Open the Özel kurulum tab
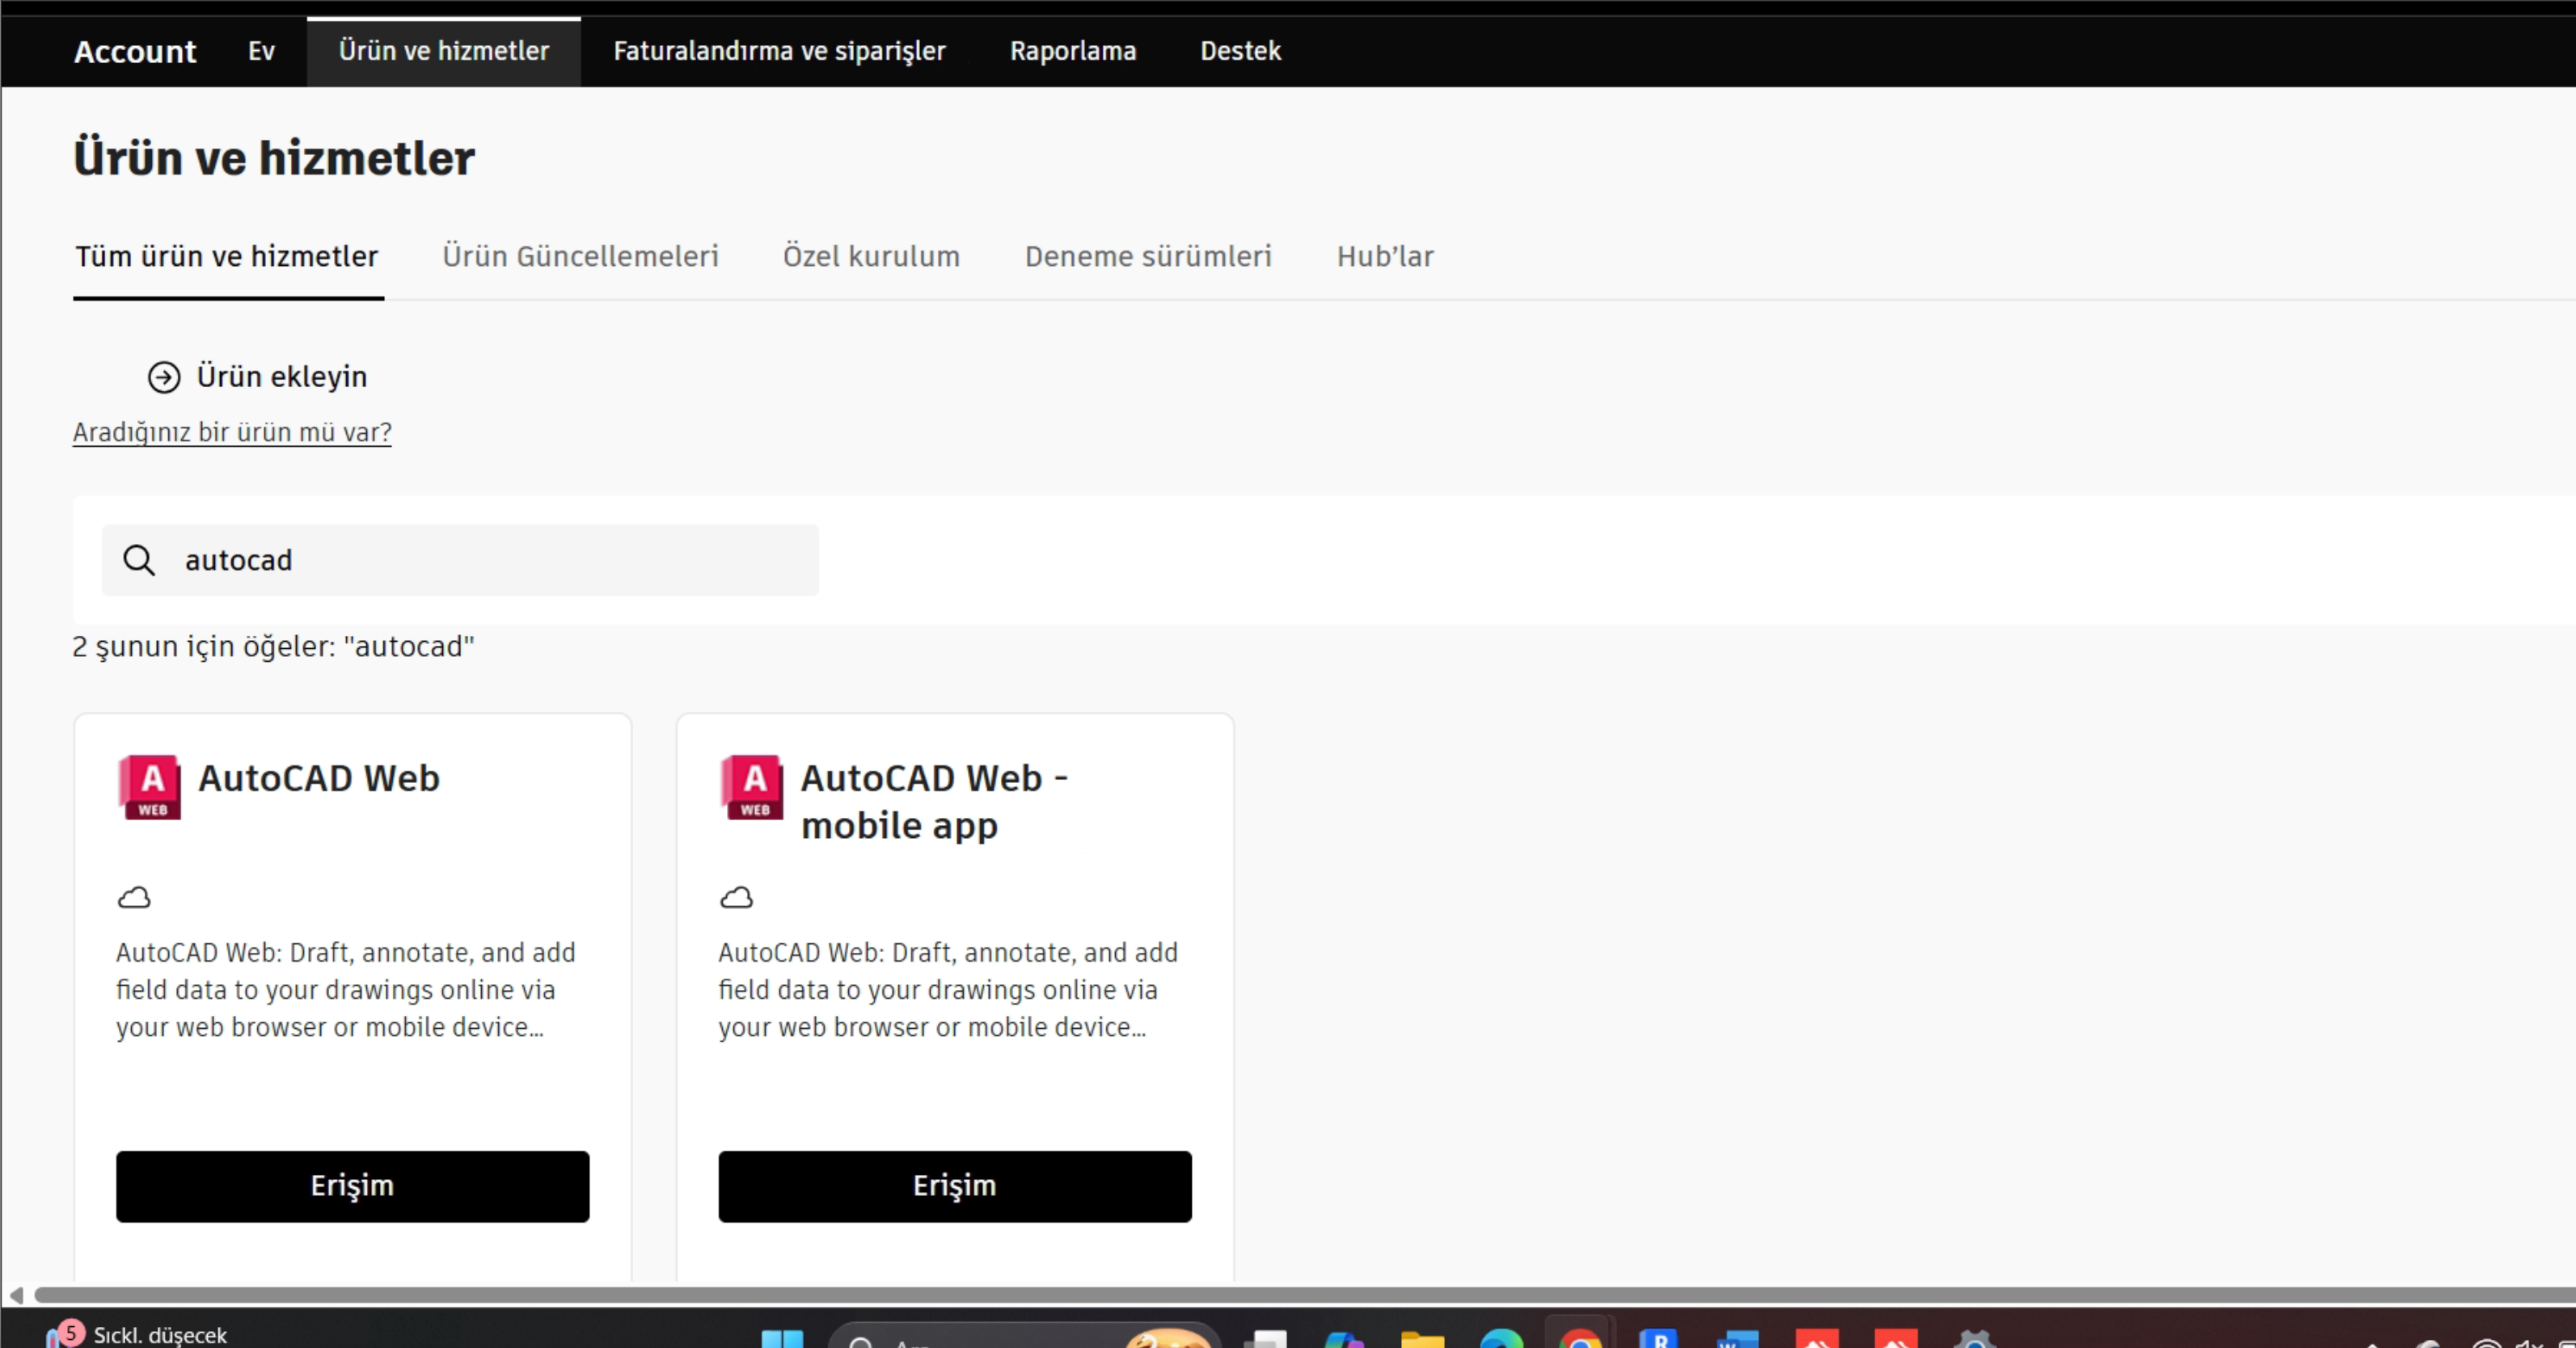2576x1348 pixels. (x=871, y=257)
